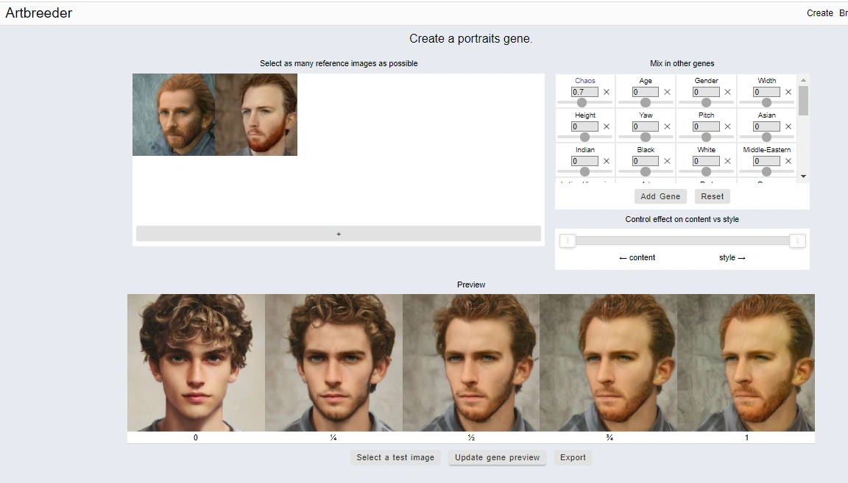Remove the Asian gene with its X
This screenshot has height=483, width=848.
(788, 126)
